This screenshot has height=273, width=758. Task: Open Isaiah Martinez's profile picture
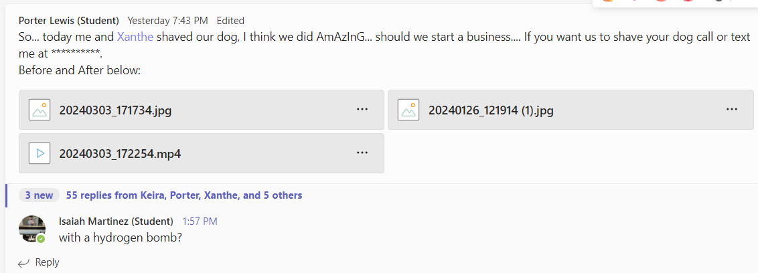click(32, 229)
